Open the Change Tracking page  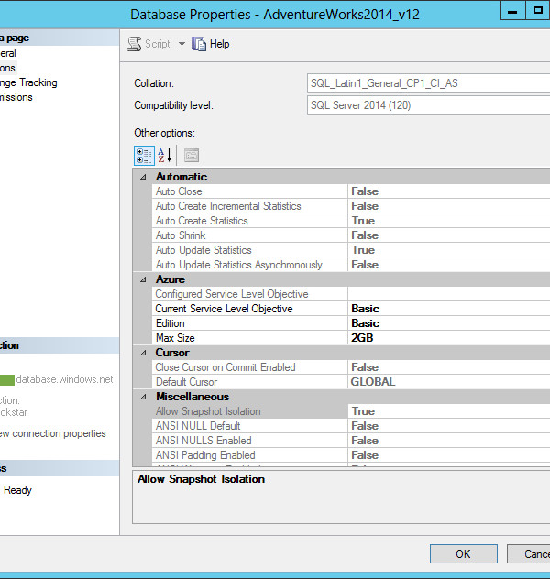pos(28,82)
